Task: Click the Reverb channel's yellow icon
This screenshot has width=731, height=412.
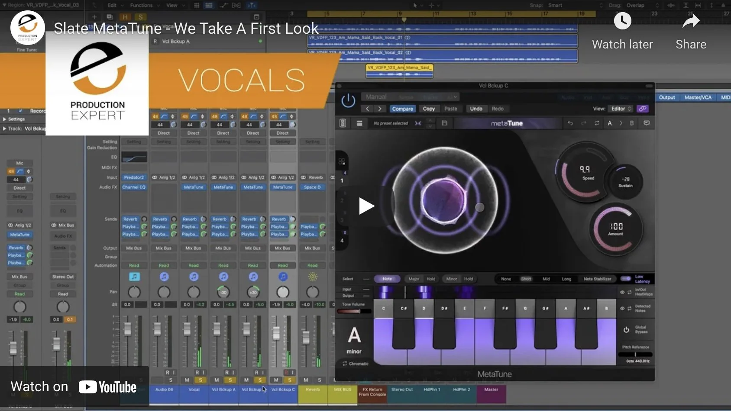Action: tap(313, 277)
